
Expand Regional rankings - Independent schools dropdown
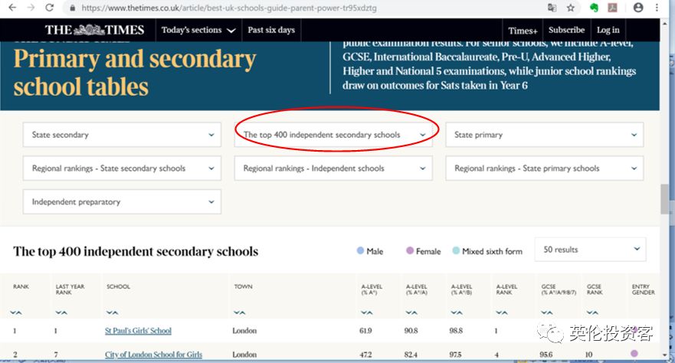pyautogui.click(x=333, y=168)
